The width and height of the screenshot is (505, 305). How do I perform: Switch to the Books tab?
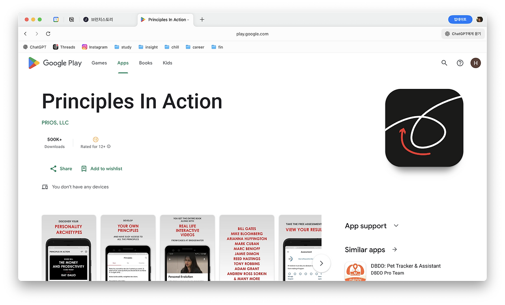[146, 63]
